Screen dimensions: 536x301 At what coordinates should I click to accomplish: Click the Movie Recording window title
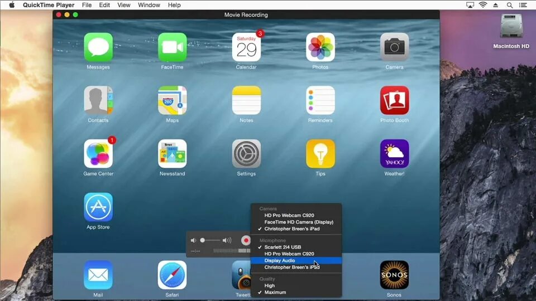tap(246, 14)
